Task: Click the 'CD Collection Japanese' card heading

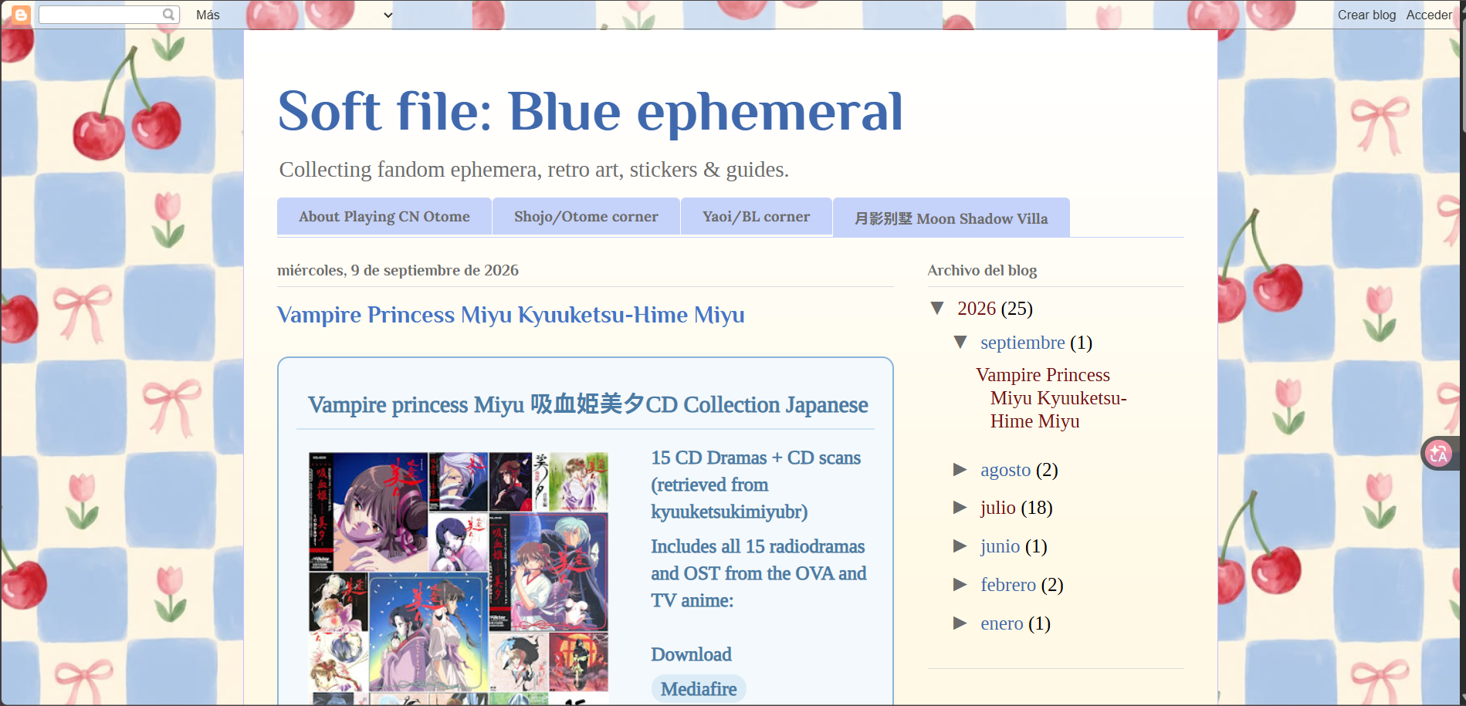Action: (x=588, y=405)
